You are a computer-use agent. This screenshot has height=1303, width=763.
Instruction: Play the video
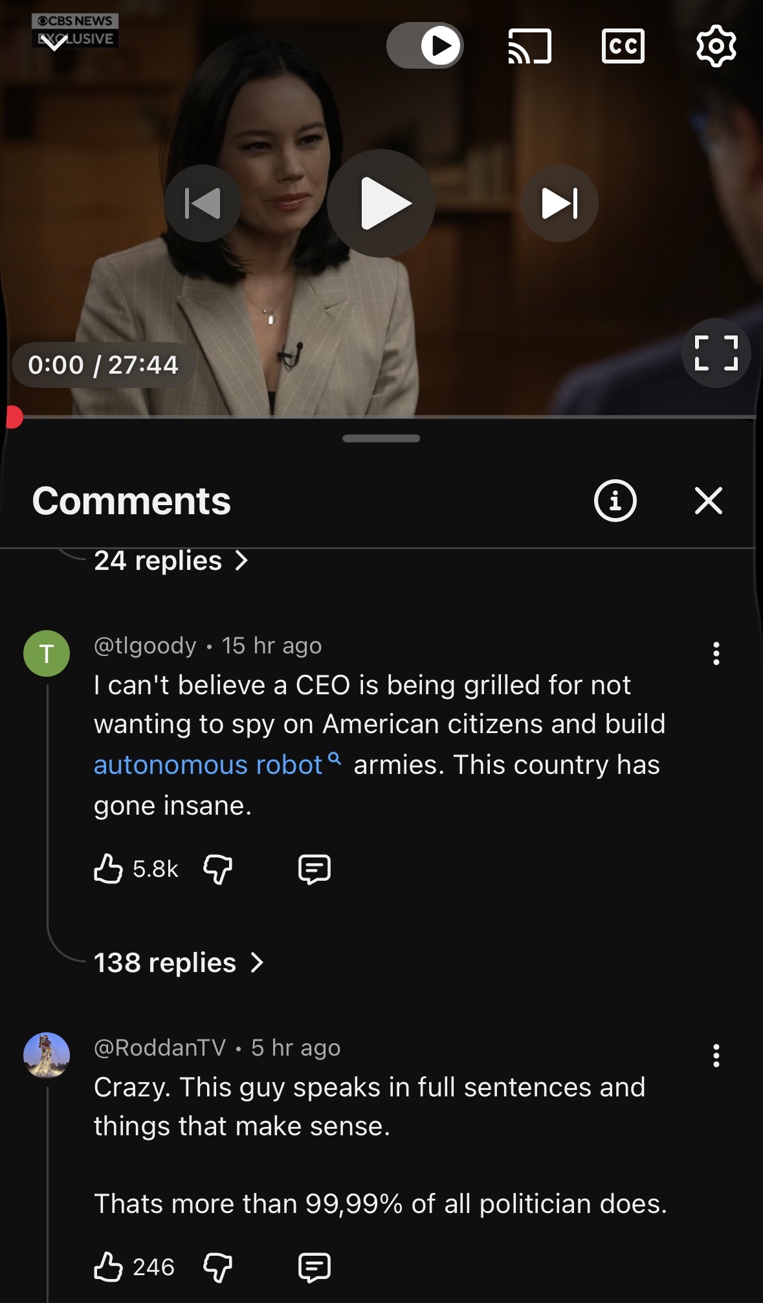click(x=381, y=203)
